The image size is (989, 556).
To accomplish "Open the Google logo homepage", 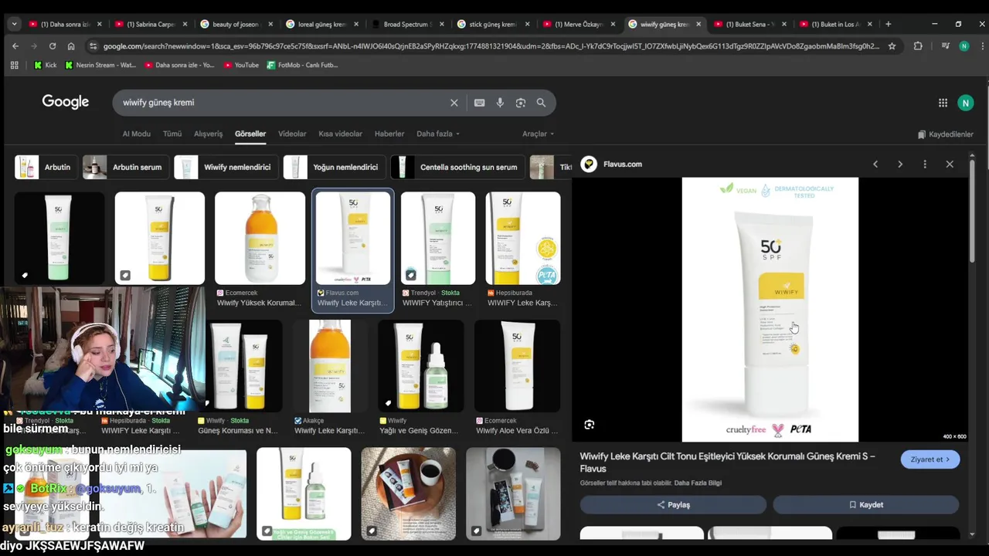I will 66,102.
